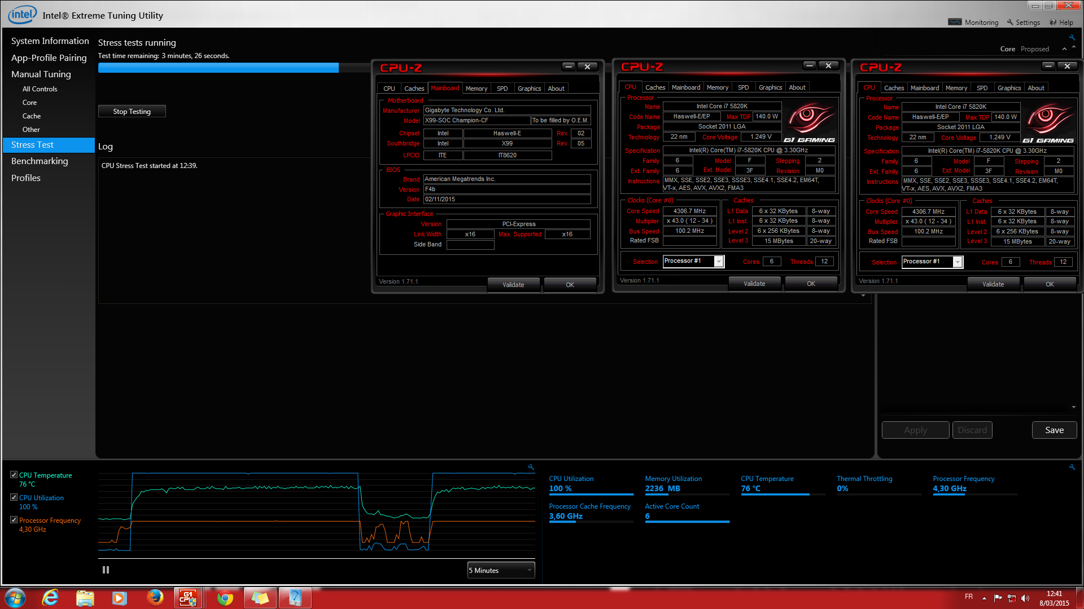The image size is (1084, 609).
Task: Select Benchmarking in the left sidebar
Action: coord(40,161)
